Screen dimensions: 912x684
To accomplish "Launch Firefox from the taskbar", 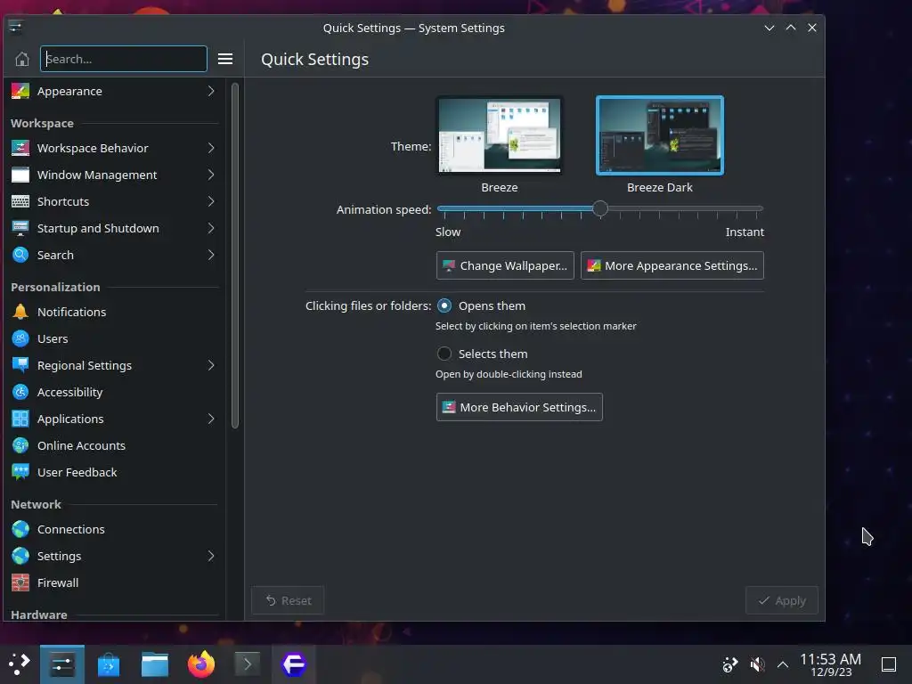I will 201,664.
